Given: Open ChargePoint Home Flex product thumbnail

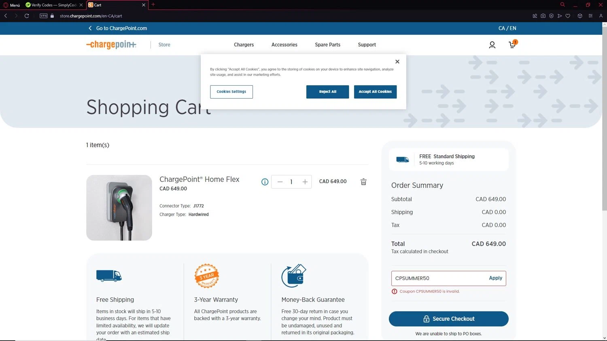Looking at the screenshot, I should (119, 208).
